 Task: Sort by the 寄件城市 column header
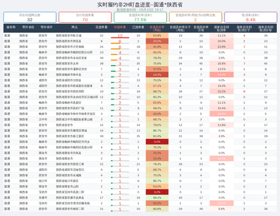pyautogui.click(x=46, y=27)
